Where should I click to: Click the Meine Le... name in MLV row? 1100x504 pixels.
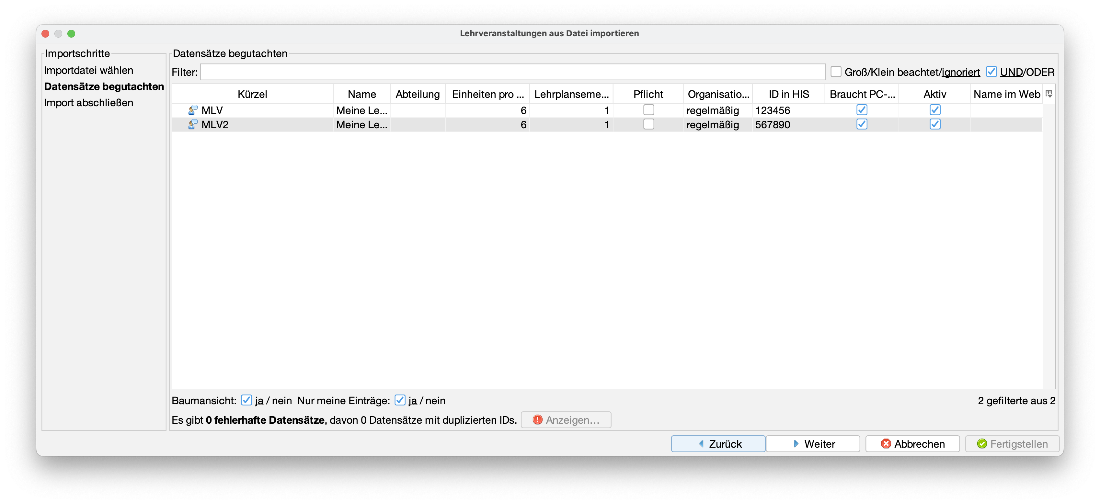[362, 110]
